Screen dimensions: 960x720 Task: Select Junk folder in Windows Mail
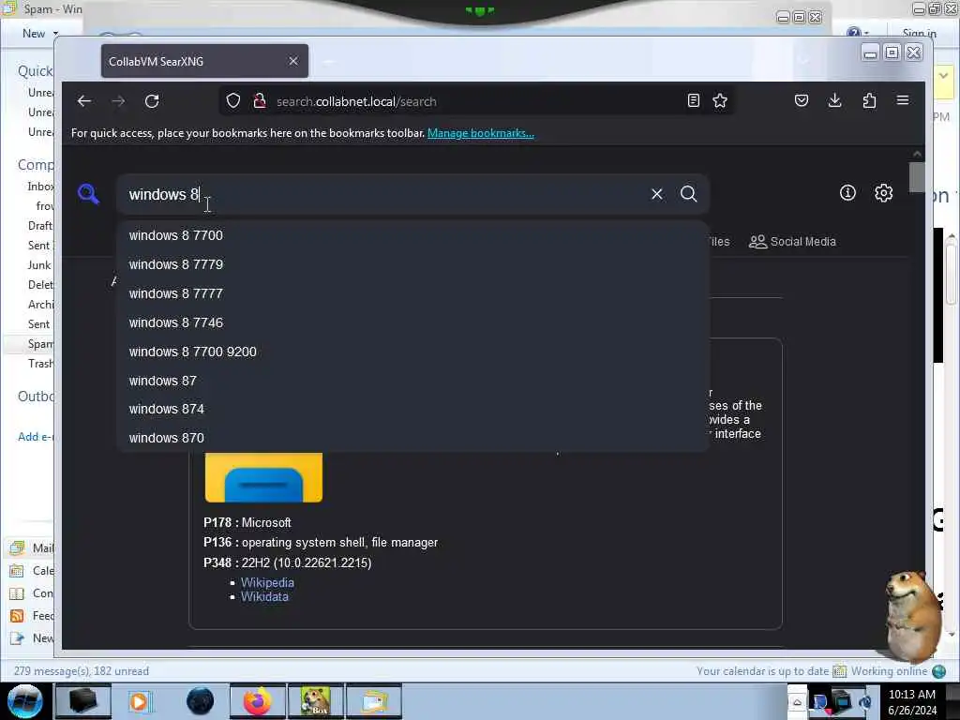tap(39, 265)
